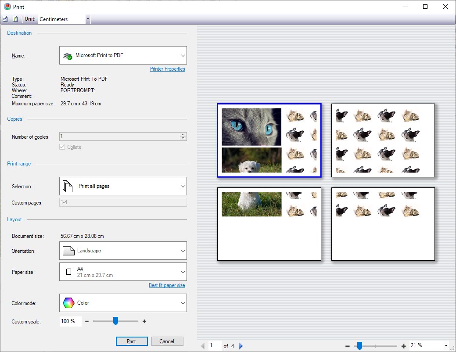The width and height of the screenshot is (456, 352).
Task: Toggle the Collate checkbox
Action: [x=63, y=147]
